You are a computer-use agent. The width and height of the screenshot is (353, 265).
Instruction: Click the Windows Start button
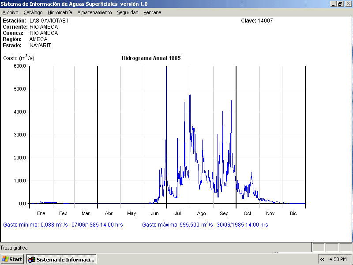coord(12,259)
